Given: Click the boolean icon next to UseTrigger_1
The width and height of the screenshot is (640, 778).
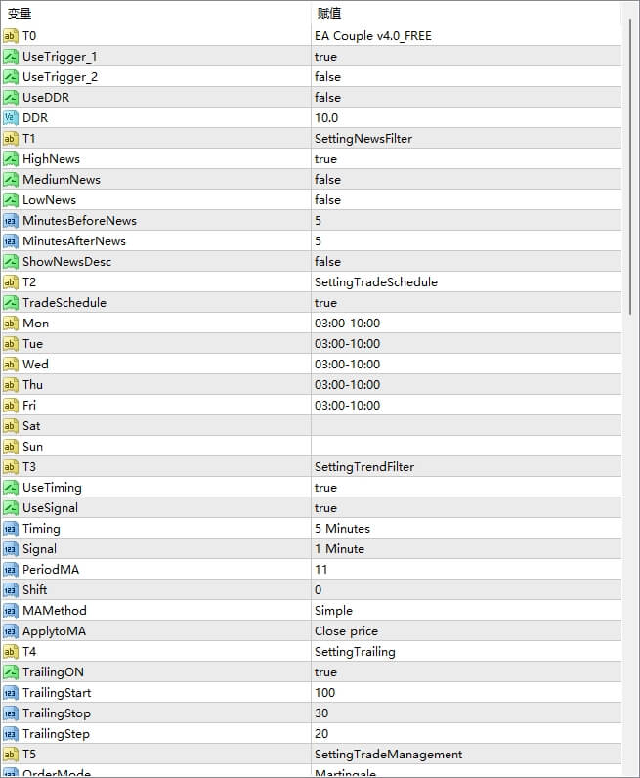Looking at the screenshot, I should coord(11,57).
